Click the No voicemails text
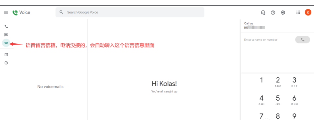Screen dimensions: 314x120 click(x=50, y=87)
